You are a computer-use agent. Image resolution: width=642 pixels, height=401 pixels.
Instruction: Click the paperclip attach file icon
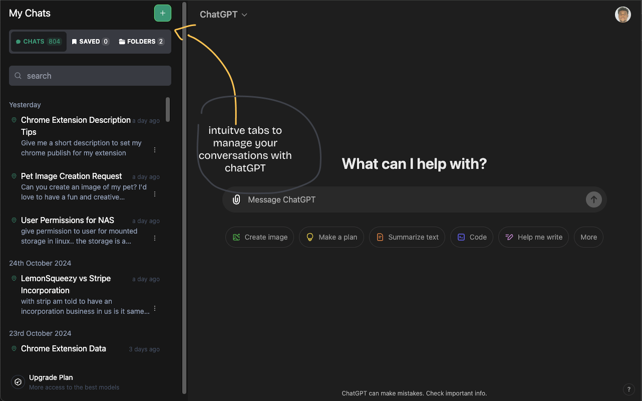pyautogui.click(x=236, y=199)
